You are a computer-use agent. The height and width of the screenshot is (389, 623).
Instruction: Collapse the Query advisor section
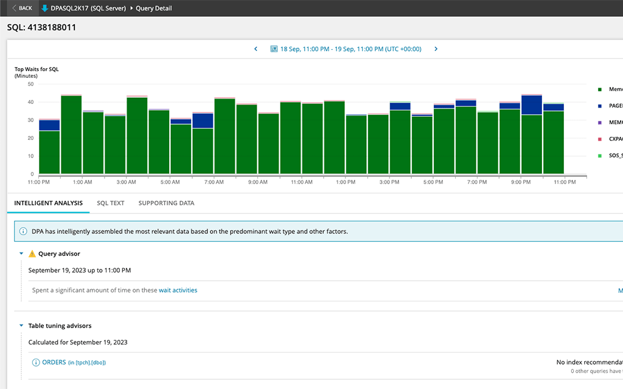pyautogui.click(x=22, y=253)
